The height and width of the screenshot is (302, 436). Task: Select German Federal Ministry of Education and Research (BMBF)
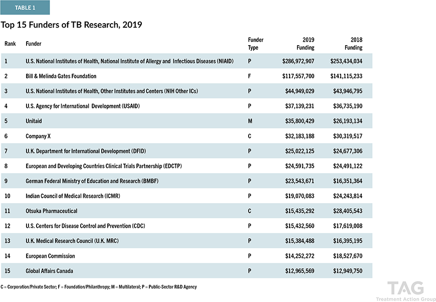92,181
